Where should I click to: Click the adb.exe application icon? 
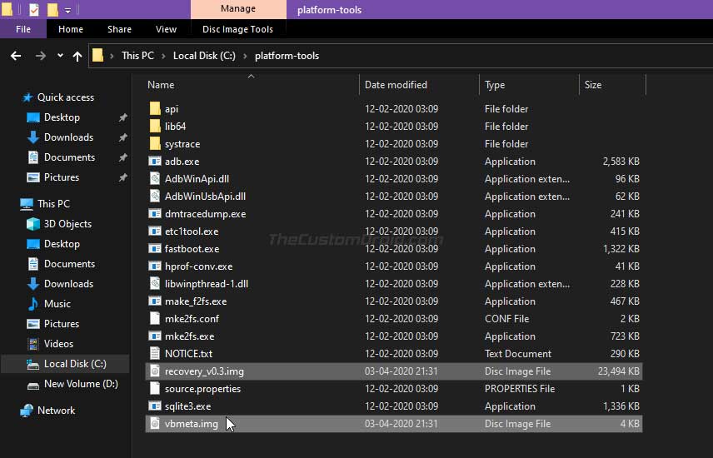pyautogui.click(x=155, y=161)
